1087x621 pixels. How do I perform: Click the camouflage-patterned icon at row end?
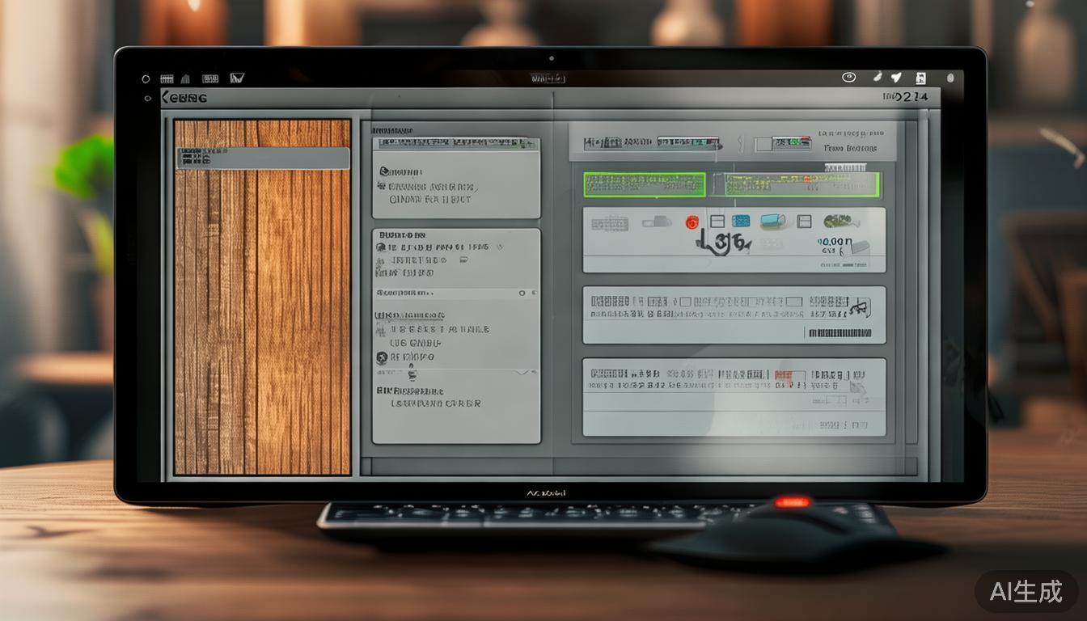pos(837,221)
